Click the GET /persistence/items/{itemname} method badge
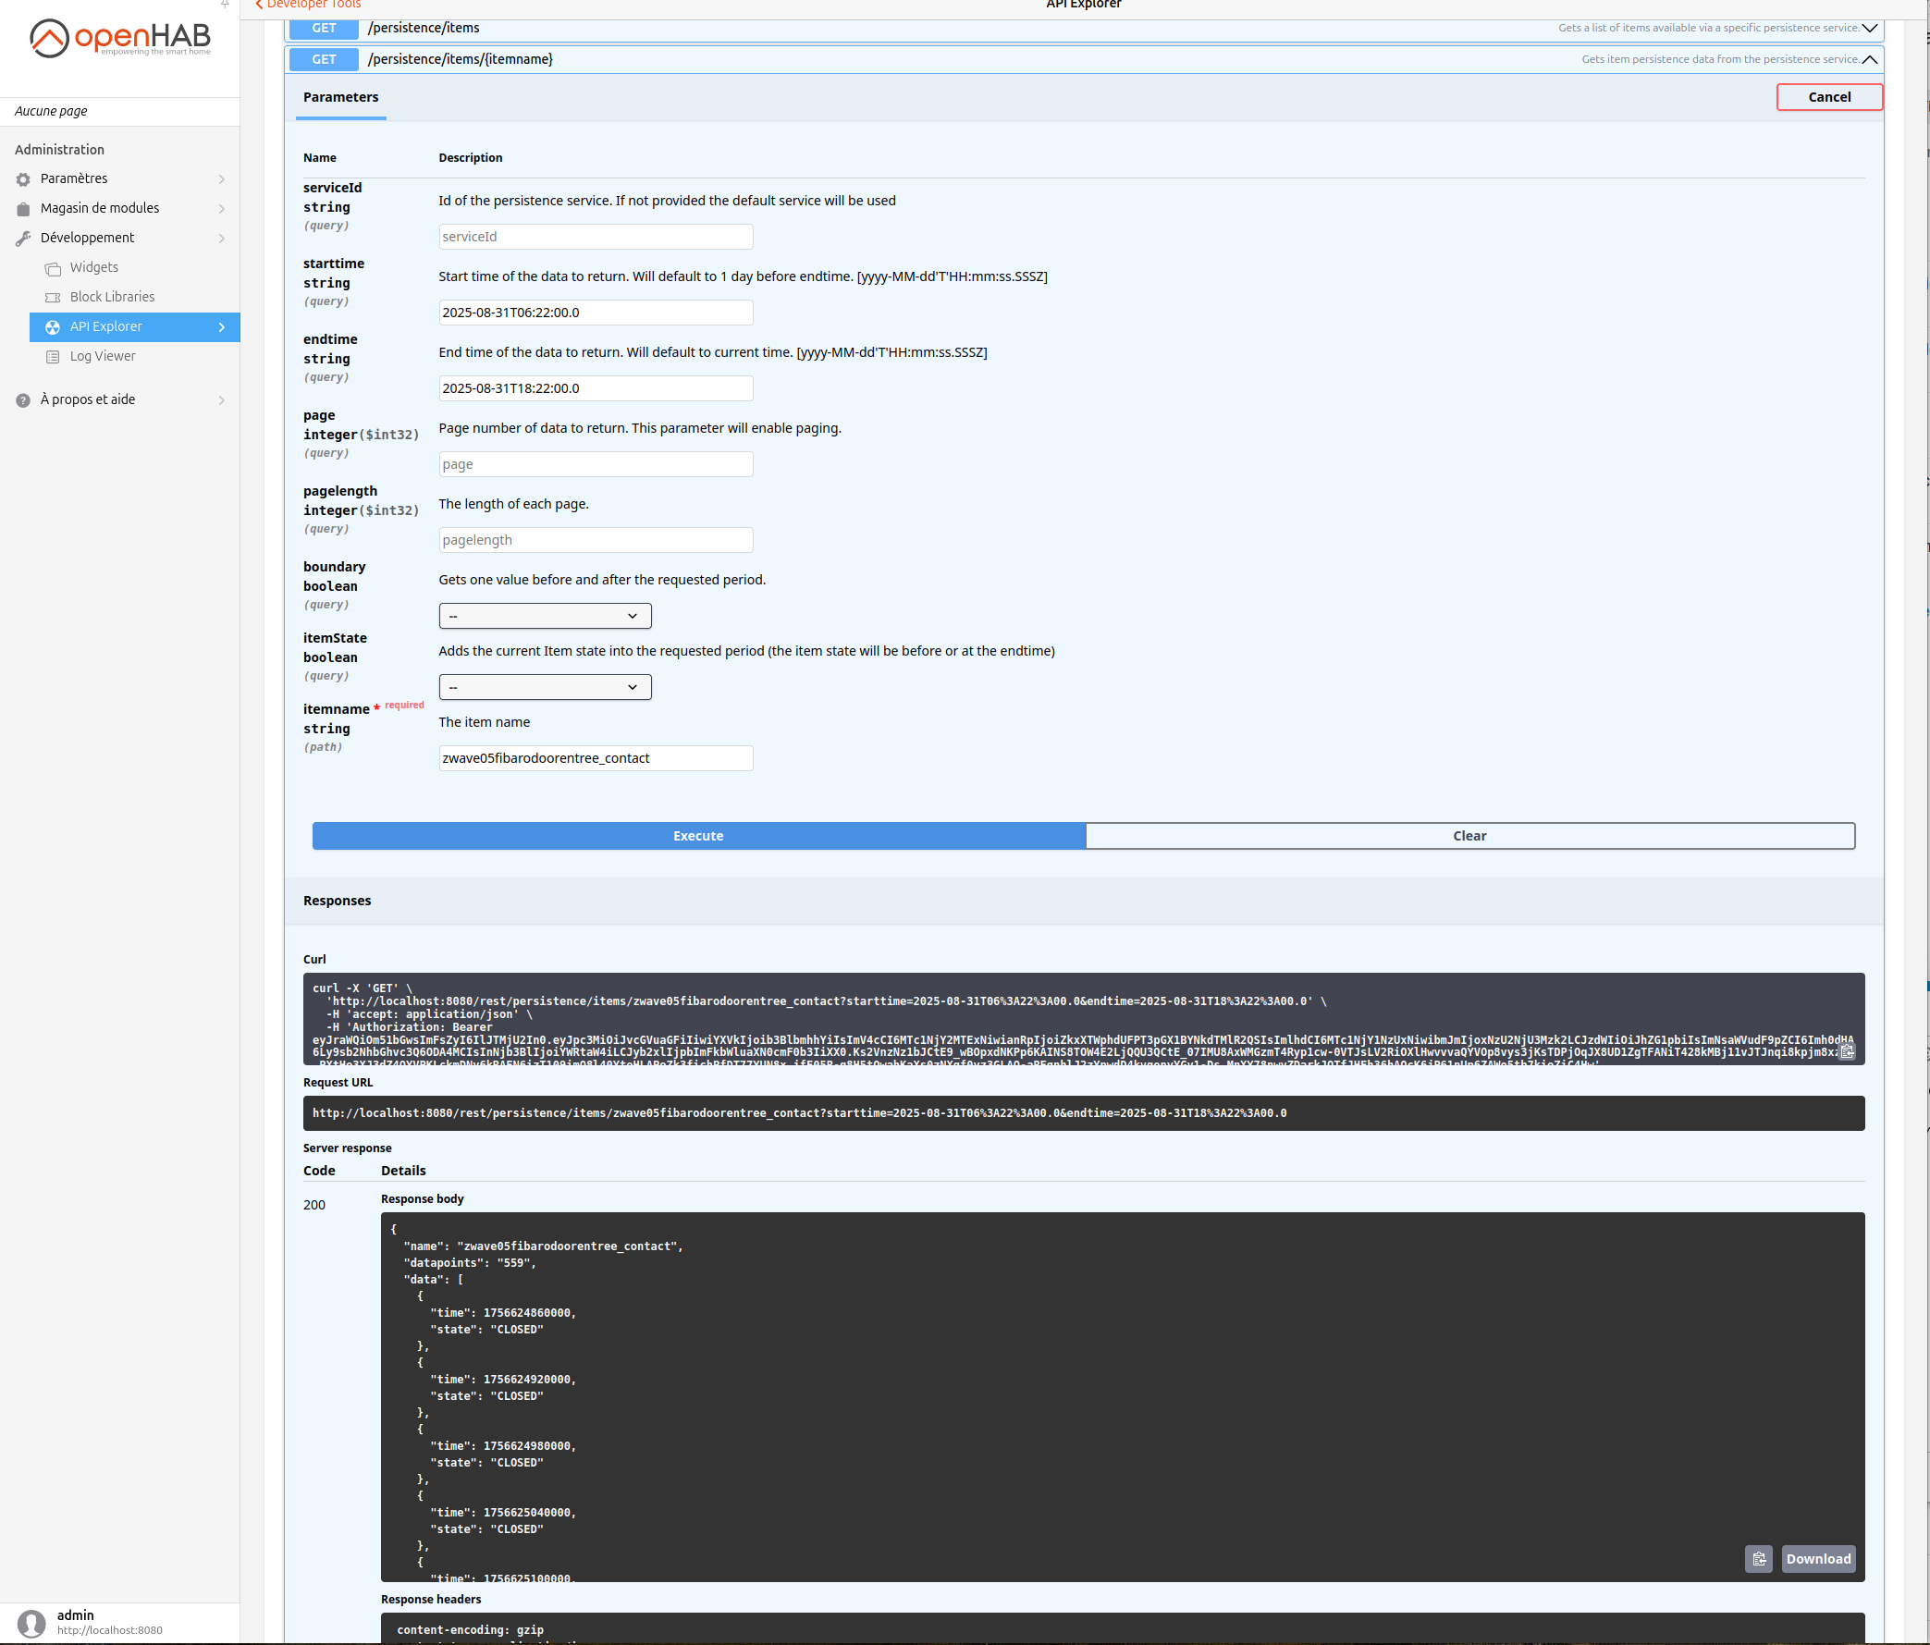 pos(325,59)
